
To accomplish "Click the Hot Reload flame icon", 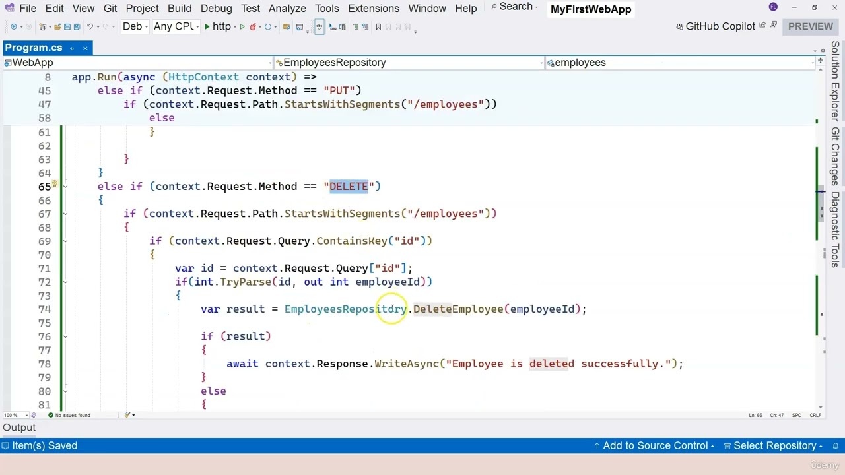I will pos(253,26).
